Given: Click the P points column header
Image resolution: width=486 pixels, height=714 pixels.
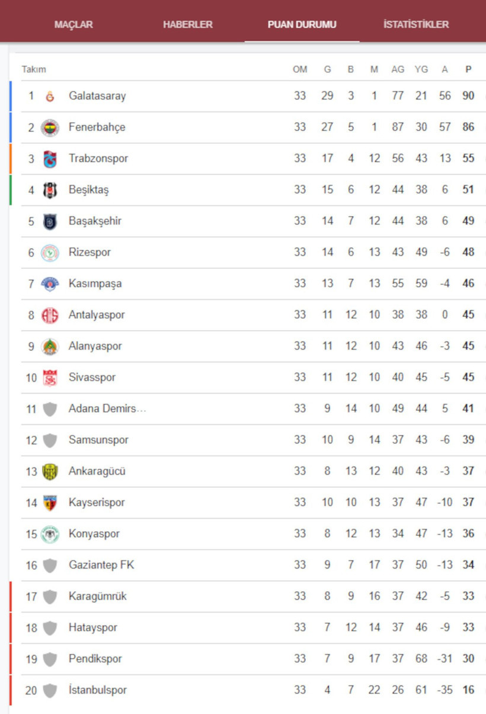Looking at the screenshot, I should click(x=468, y=69).
